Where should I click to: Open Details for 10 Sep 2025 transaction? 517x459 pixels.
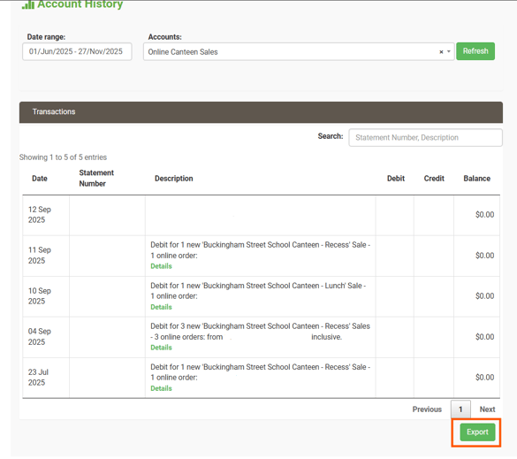[x=161, y=307]
